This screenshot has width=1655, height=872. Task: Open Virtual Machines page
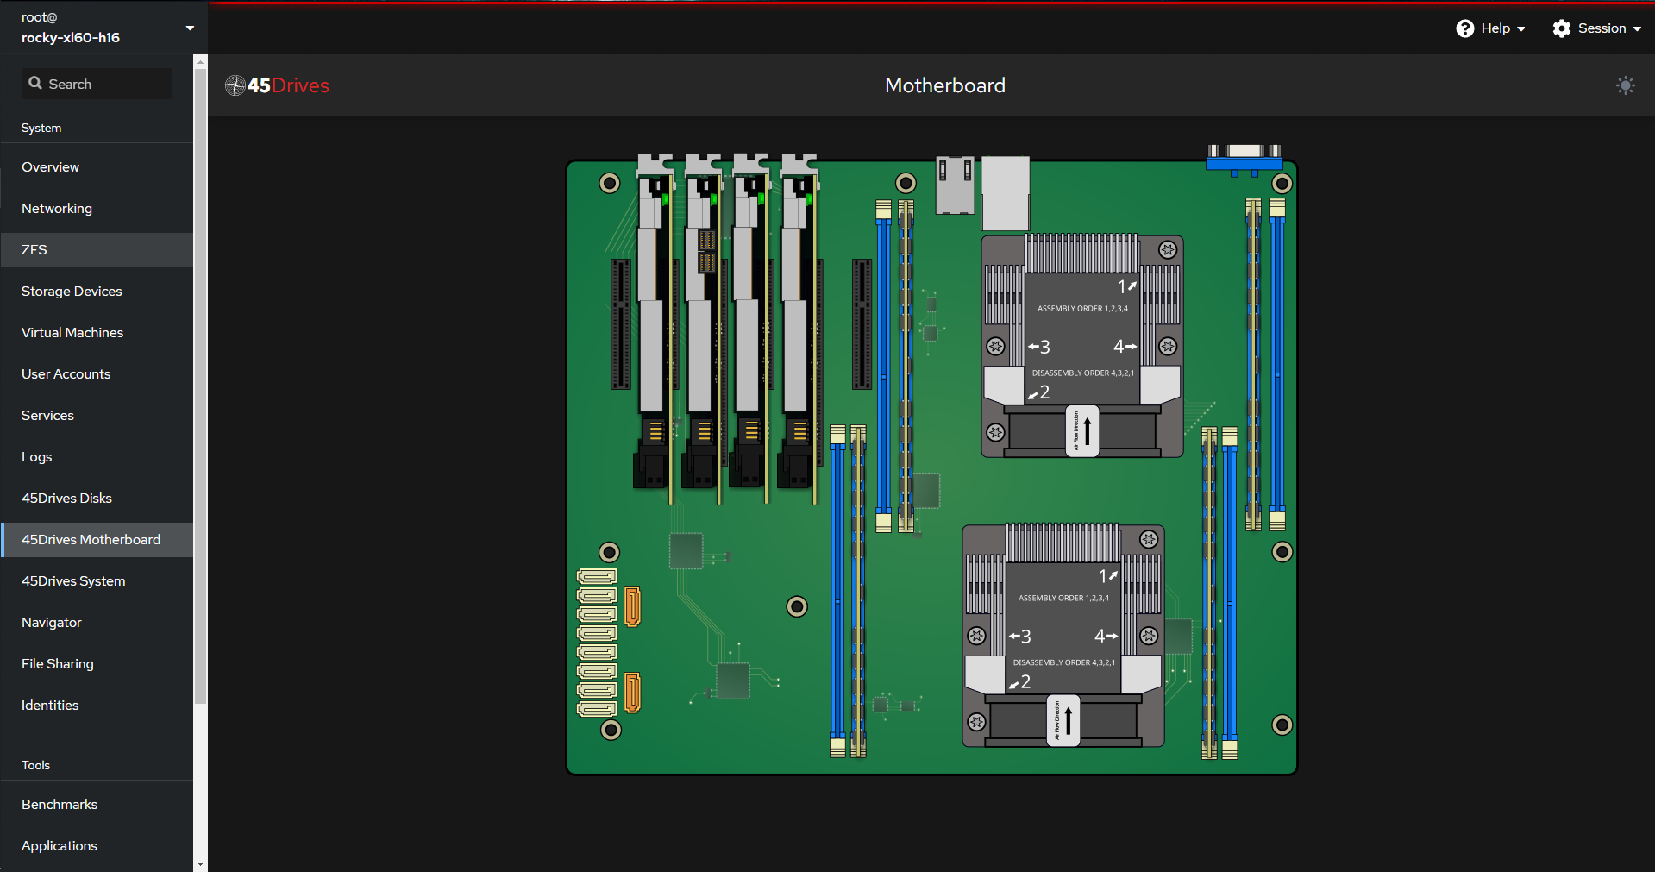(x=97, y=333)
